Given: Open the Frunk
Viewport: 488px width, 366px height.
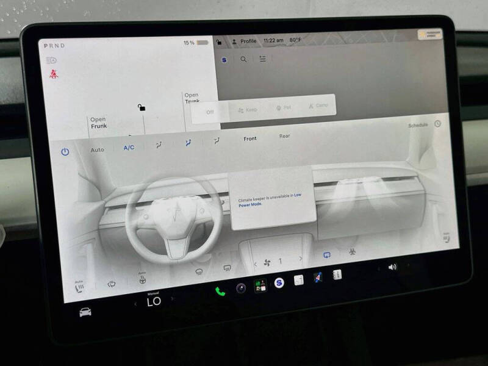Looking at the screenshot, I should coord(99,123).
